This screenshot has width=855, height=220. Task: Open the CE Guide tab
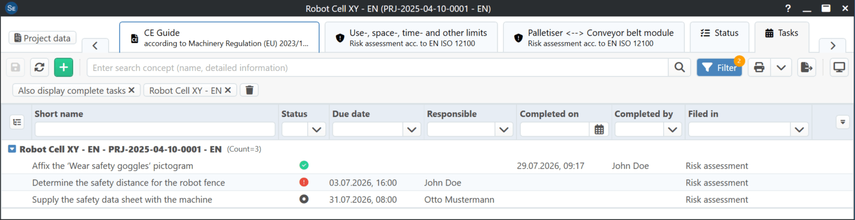tap(219, 38)
